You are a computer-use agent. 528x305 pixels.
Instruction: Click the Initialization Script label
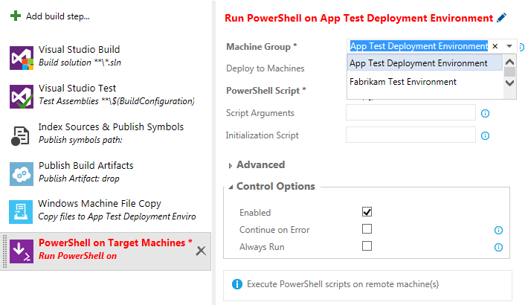pyautogui.click(x=262, y=135)
